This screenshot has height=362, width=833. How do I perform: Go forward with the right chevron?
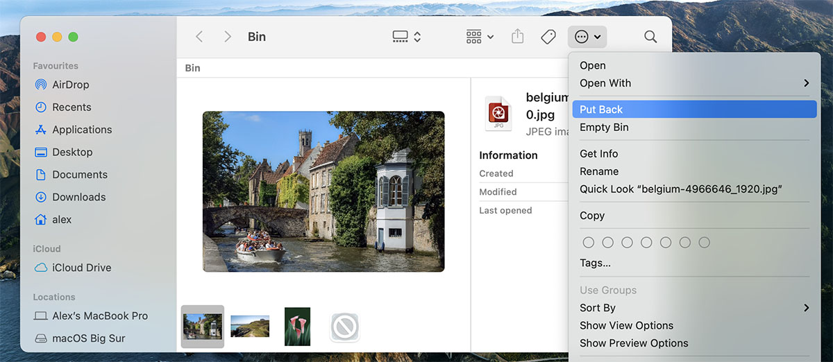227,37
